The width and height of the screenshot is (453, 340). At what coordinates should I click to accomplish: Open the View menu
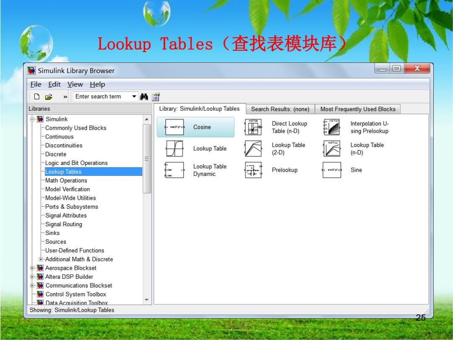(75, 84)
